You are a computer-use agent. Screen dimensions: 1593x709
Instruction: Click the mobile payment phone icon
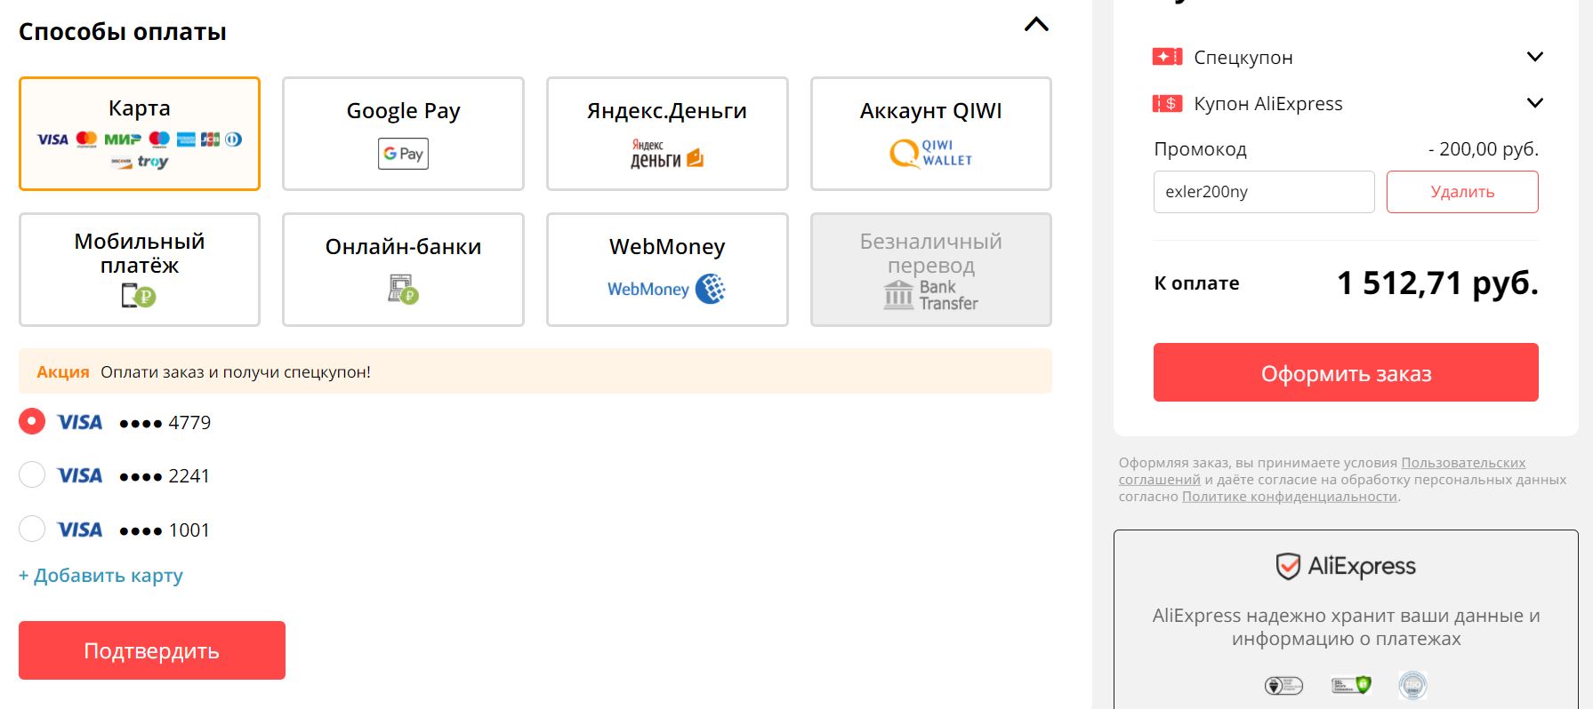tap(139, 295)
